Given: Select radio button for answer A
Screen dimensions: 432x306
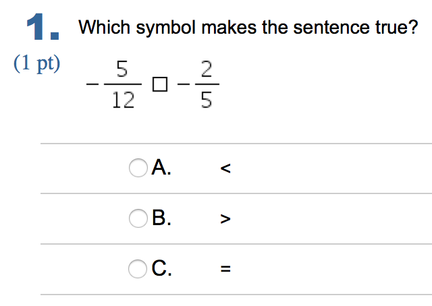Looking at the screenshot, I should point(138,168).
